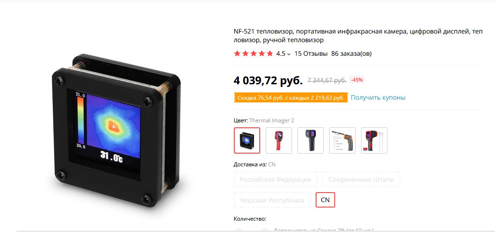Click the crossed-out 7 344,67 руб. price

point(327,80)
